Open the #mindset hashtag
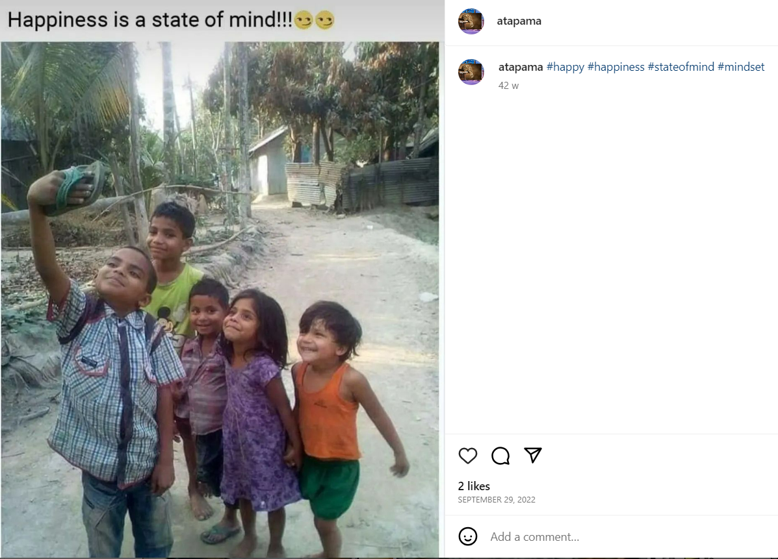778x559 pixels. pos(741,67)
